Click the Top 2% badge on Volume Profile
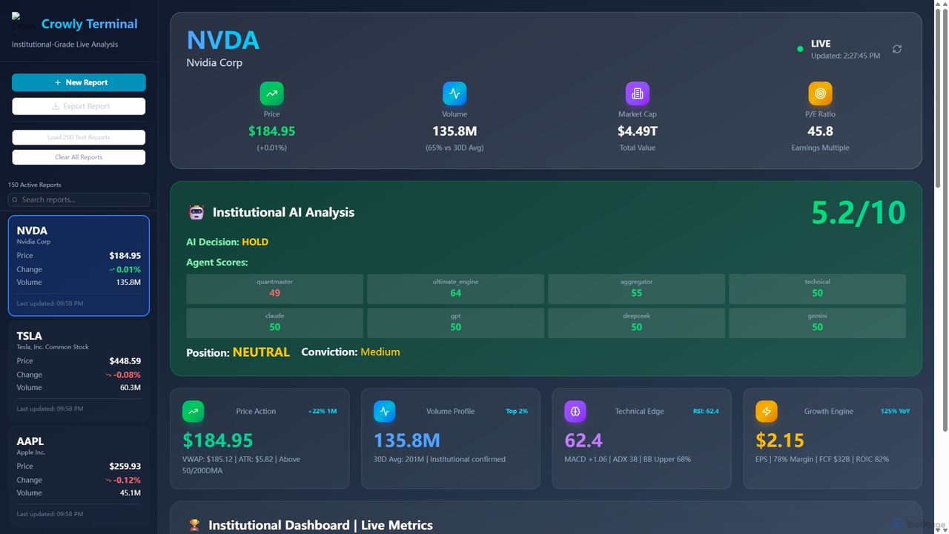The width and height of the screenshot is (949, 534). coord(517,411)
